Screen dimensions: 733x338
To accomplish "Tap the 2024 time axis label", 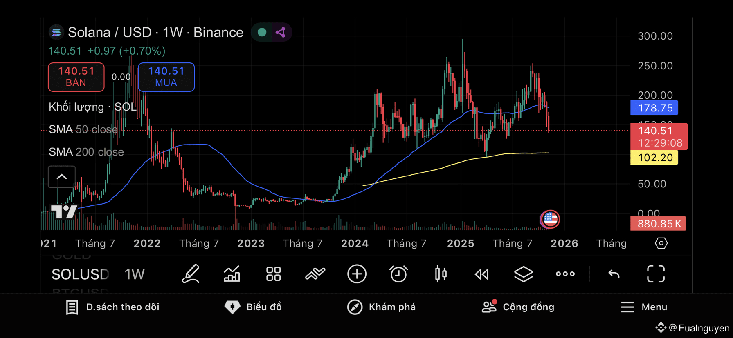I will point(355,243).
